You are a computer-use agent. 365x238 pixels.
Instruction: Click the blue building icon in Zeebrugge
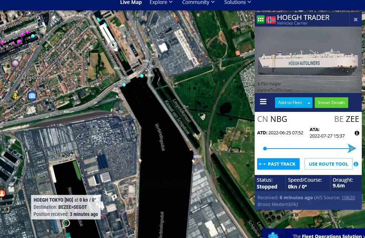click(x=32, y=96)
